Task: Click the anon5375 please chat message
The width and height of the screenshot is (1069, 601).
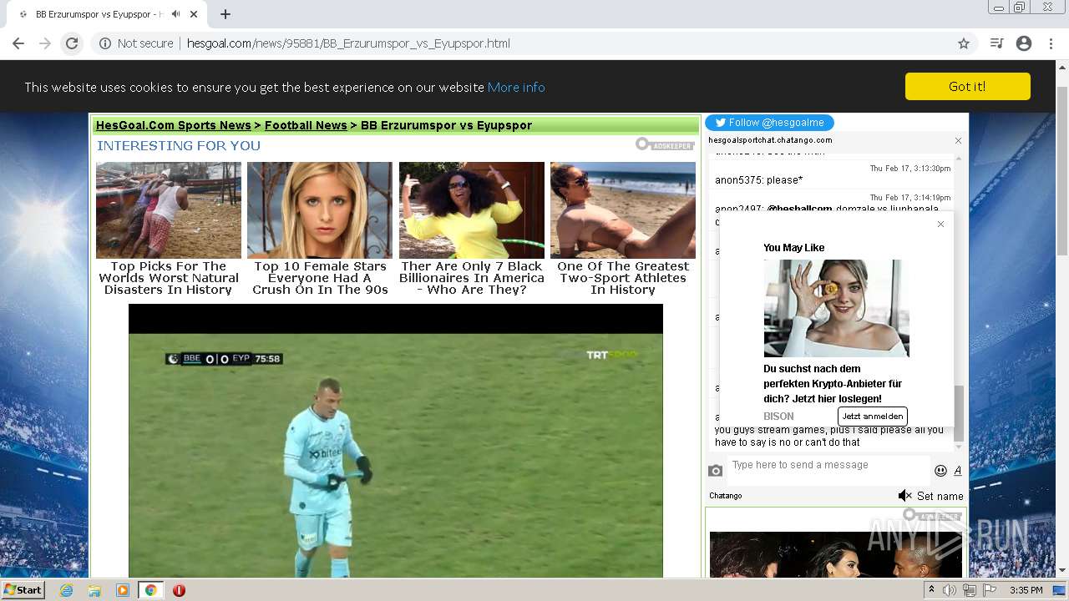Action: tap(759, 180)
